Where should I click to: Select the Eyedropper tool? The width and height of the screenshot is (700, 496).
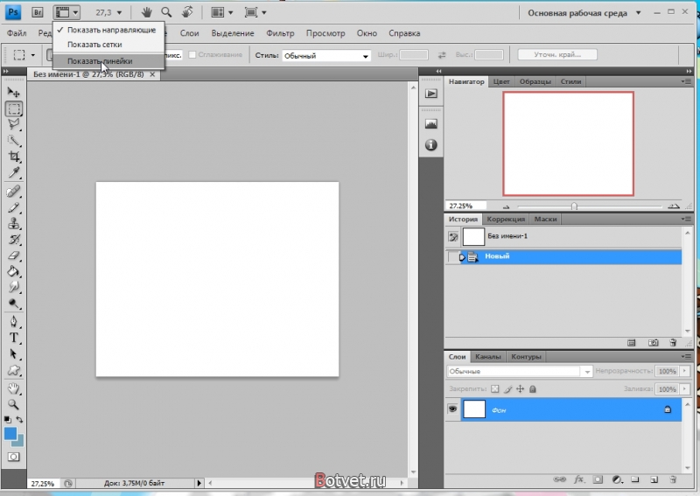click(14, 173)
